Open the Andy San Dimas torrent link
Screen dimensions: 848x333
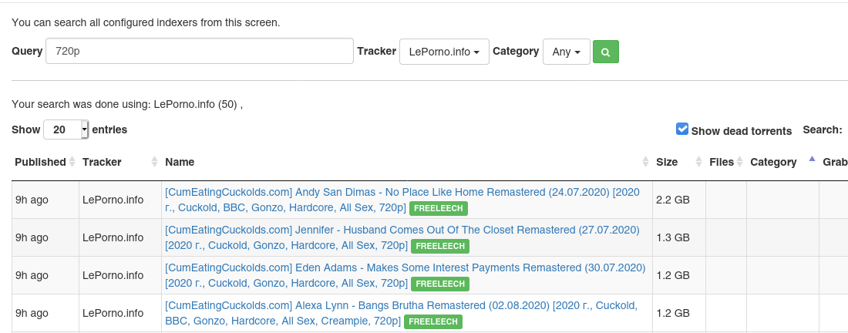(402, 200)
